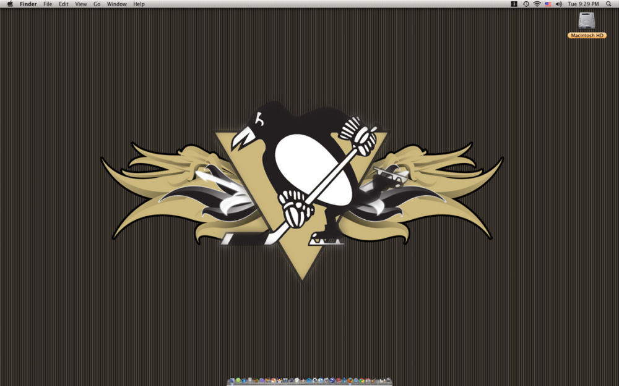Open the Go menu
The width and height of the screenshot is (619, 386).
(x=97, y=4)
